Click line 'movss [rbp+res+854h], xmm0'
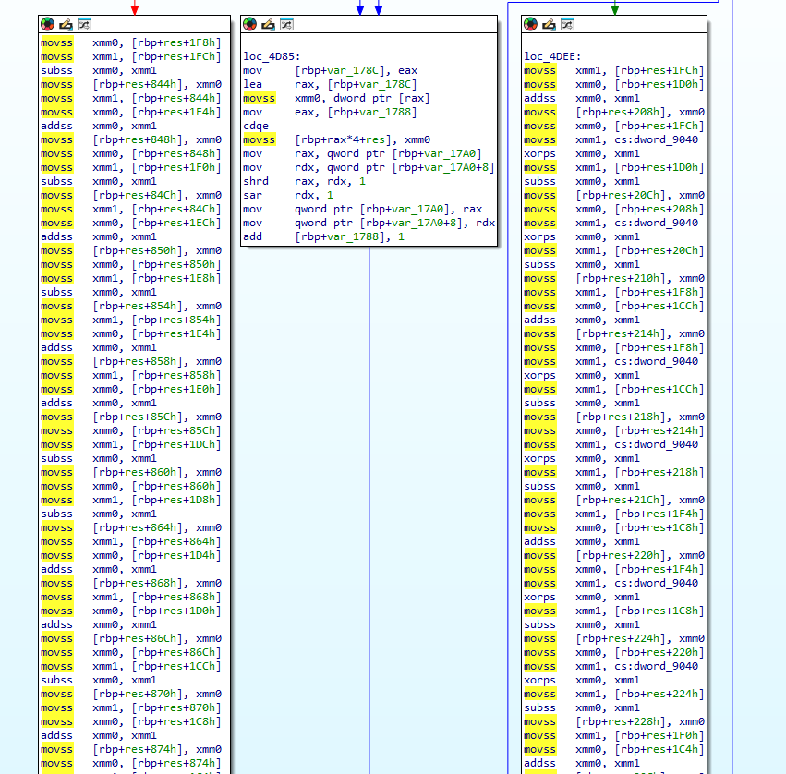This screenshot has width=786, height=774. pos(131,307)
